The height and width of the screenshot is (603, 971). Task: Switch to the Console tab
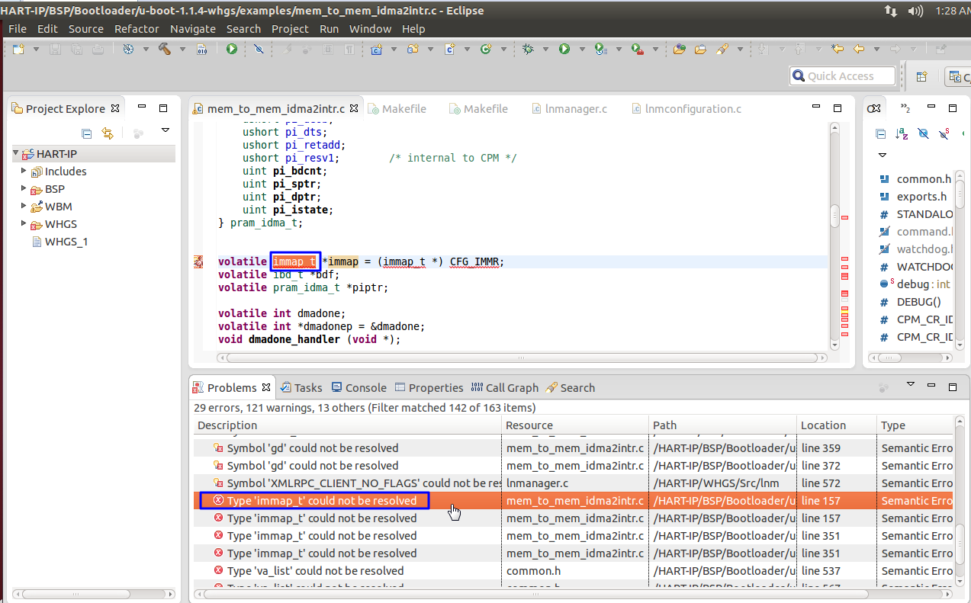point(365,388)
